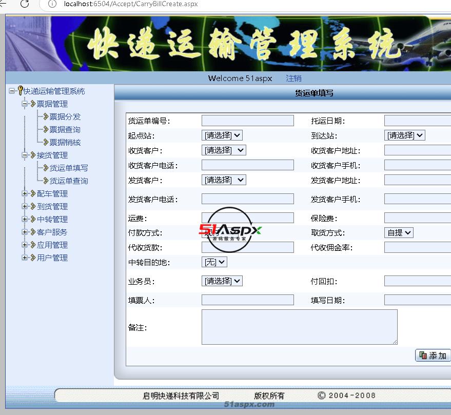Click the arrow icon beside 客户服务
Screen dimensions: 451x415
(33, 232)
